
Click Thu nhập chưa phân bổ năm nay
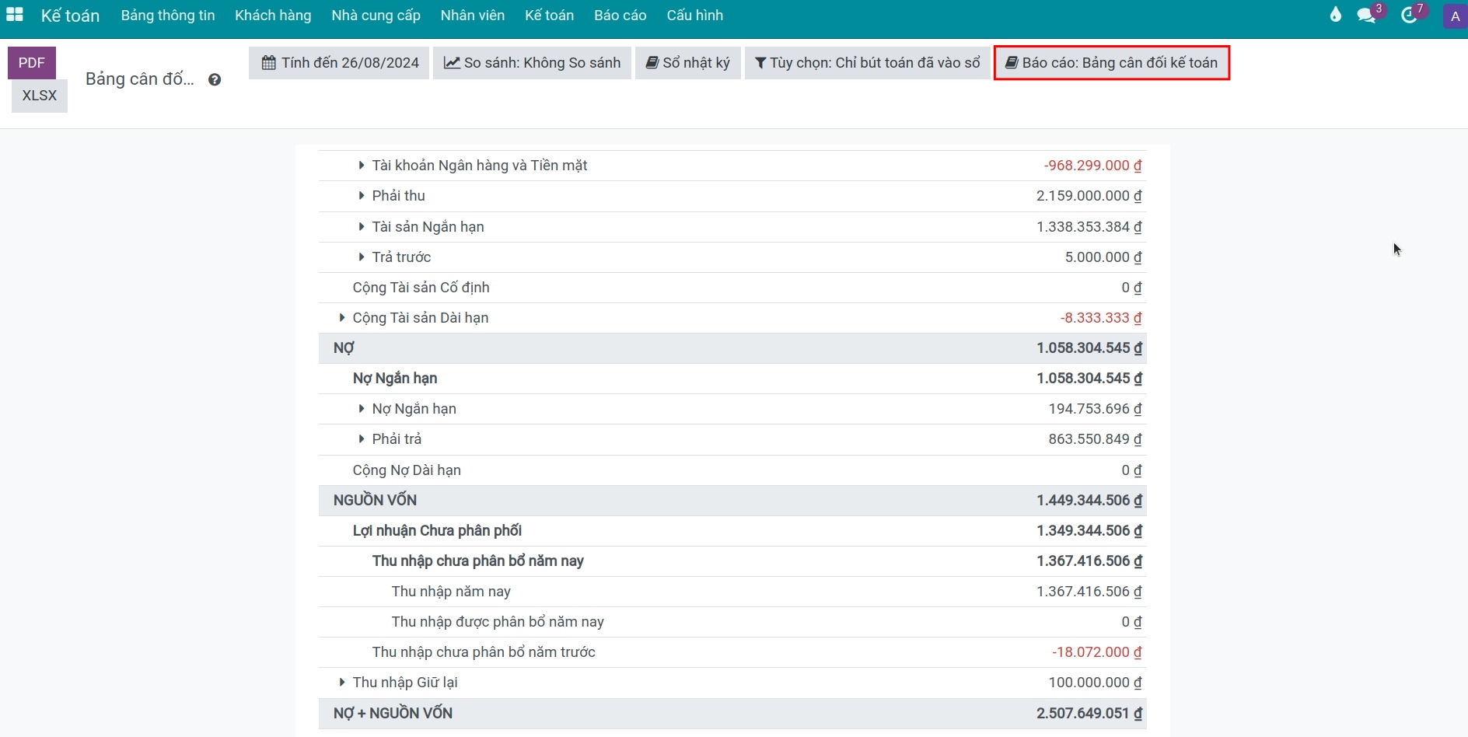[732, 561]
